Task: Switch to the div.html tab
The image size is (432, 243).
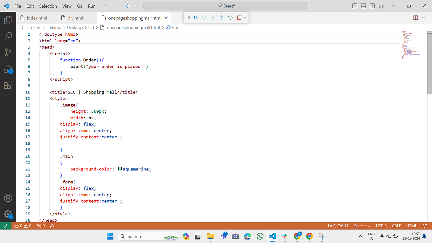Action: [74, 18]
